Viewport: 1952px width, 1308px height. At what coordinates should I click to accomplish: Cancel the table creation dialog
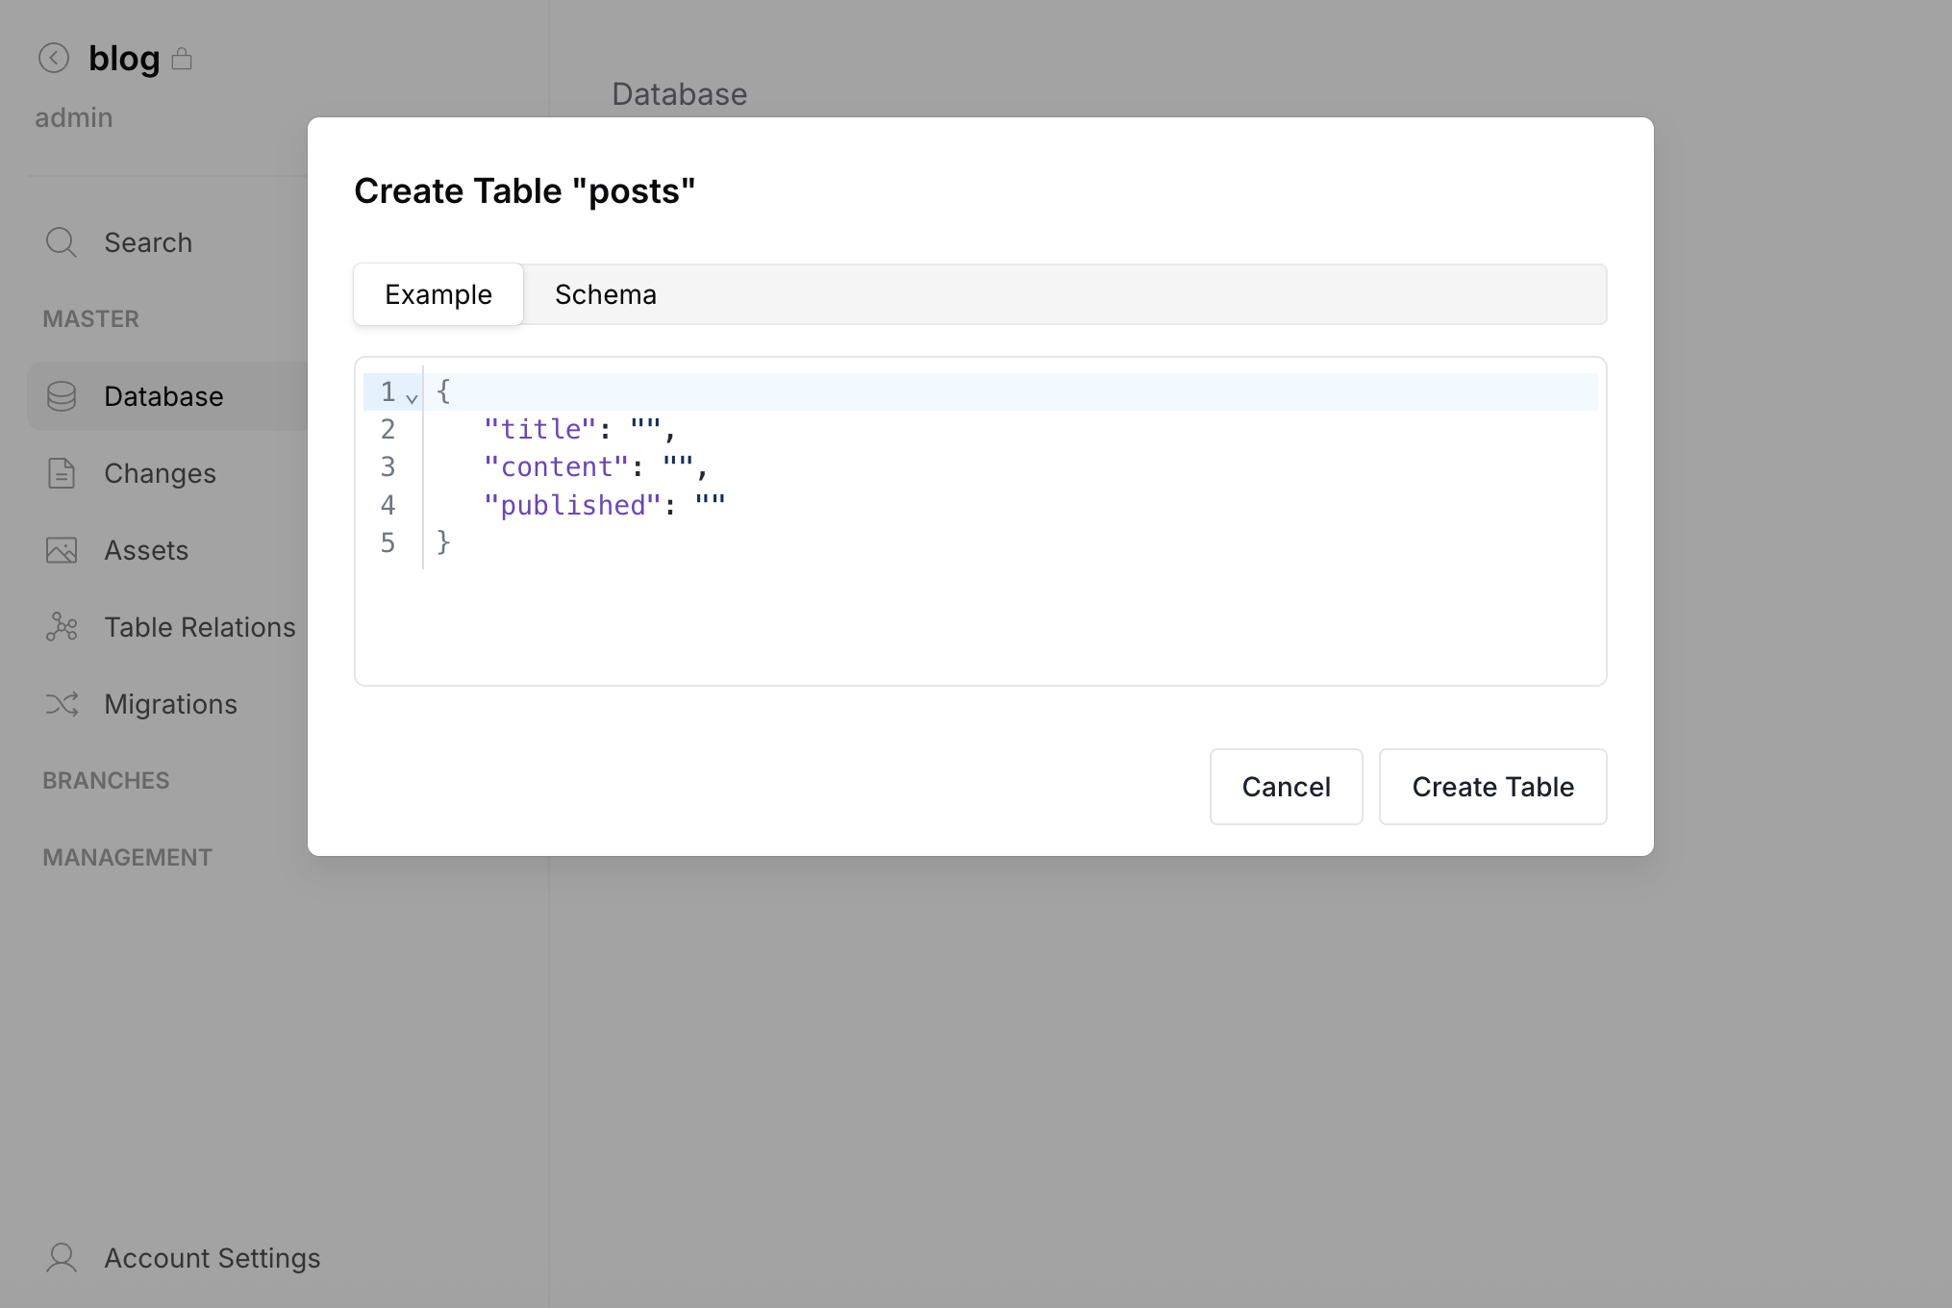pyautogui.click(x=1286, y=787)
